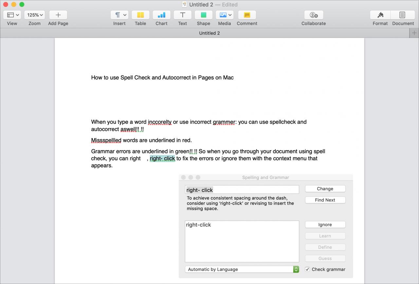Viewport: 419px width, 284px height.
Task: Expand the 125% Zoom dropdown
Action: (x=34, y=15)
